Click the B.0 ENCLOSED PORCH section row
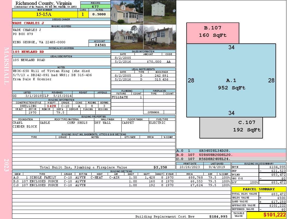 point(122,181)
